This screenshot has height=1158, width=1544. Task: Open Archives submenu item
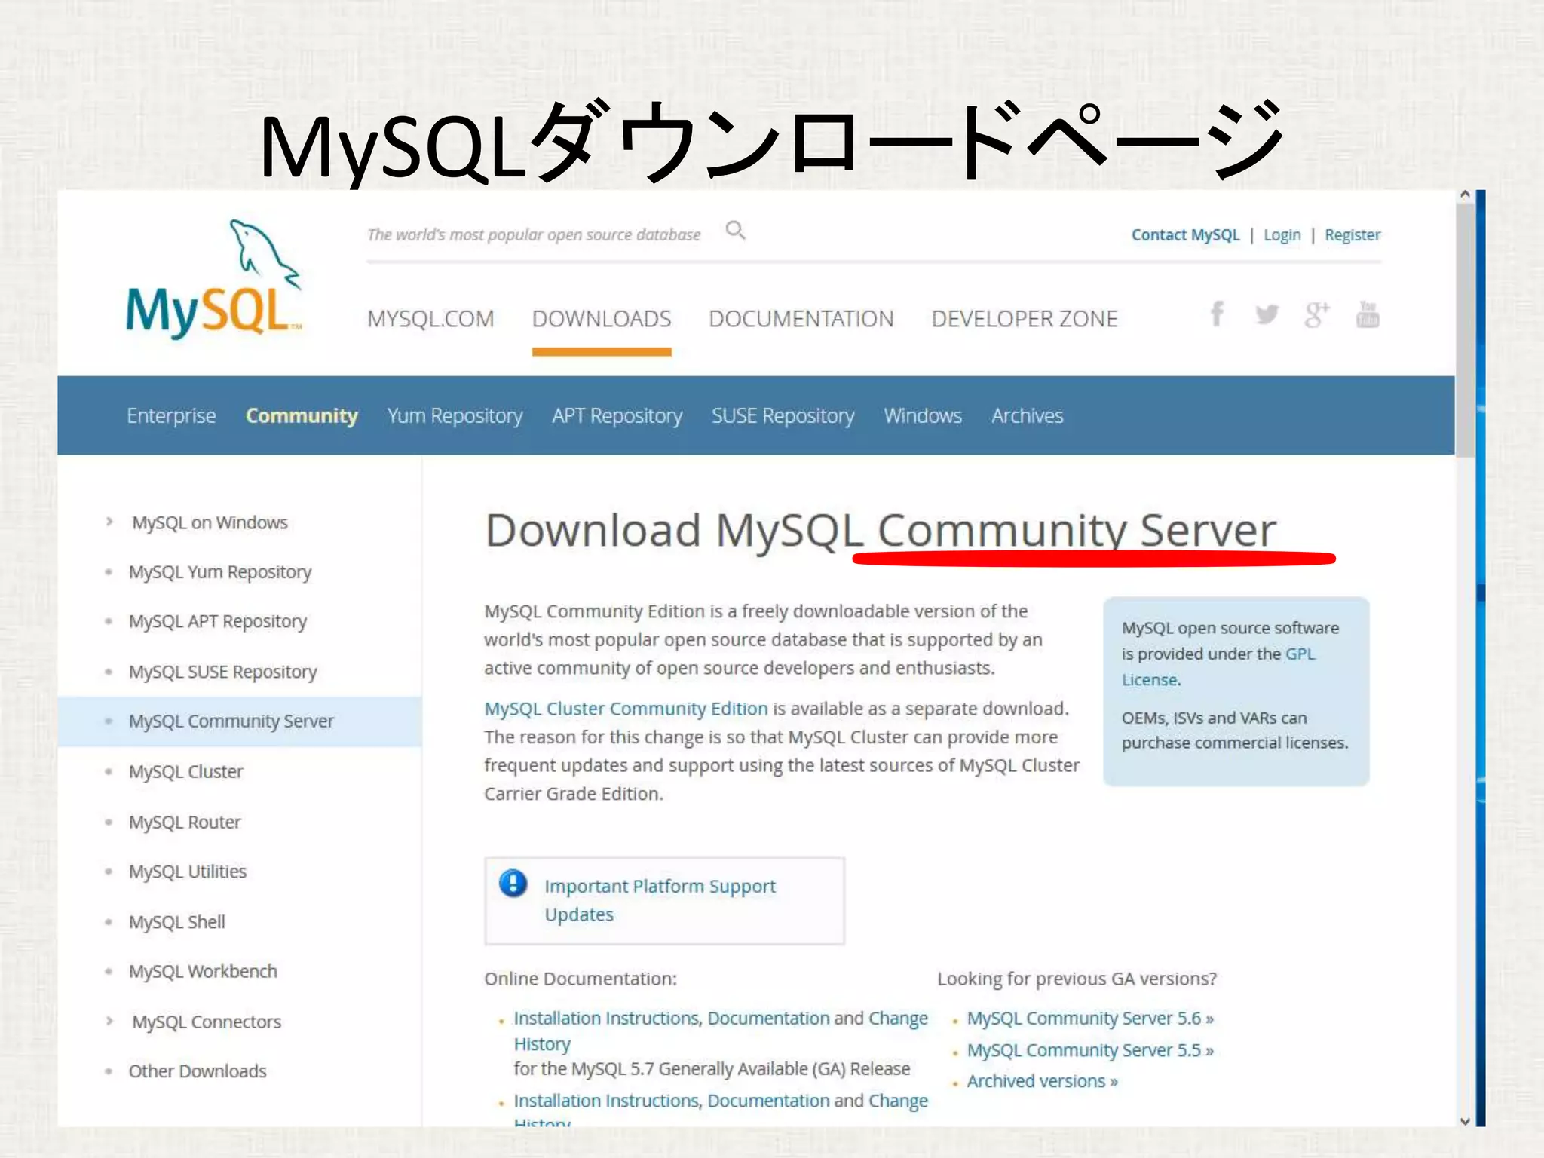pos(1027,415)
